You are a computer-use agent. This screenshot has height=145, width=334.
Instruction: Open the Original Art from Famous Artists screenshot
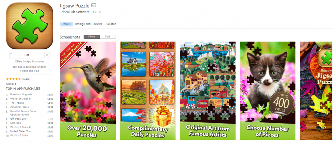[208, 91]
